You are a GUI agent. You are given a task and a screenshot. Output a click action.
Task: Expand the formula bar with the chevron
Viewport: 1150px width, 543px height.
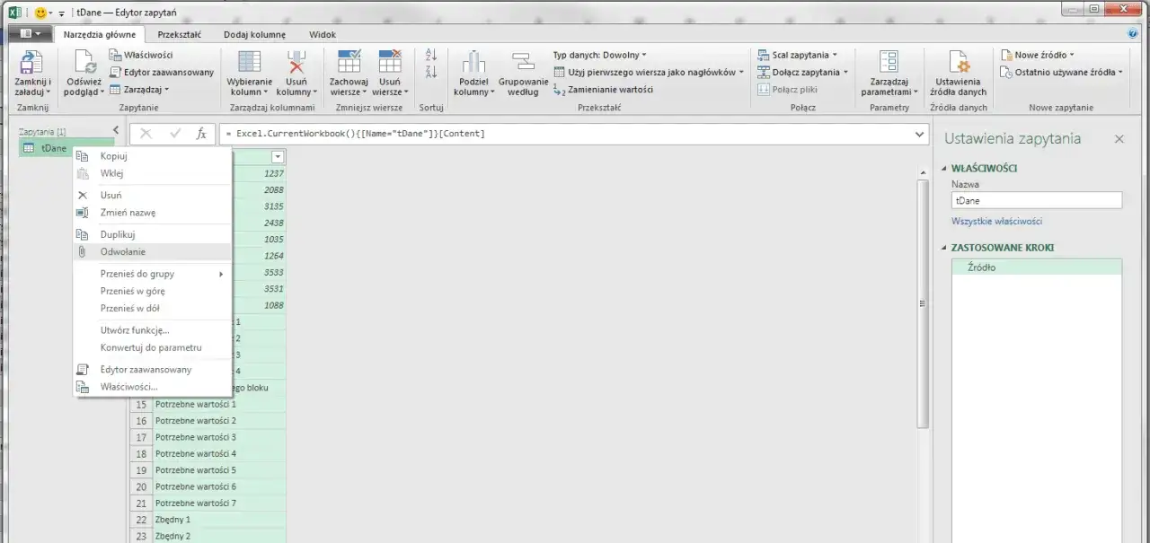(919, 134)
